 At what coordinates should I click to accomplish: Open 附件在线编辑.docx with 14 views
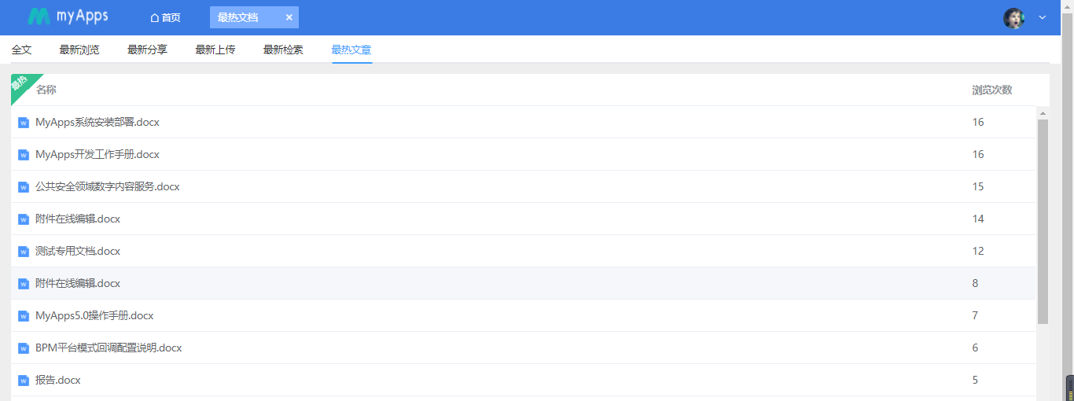pos(78,219)
